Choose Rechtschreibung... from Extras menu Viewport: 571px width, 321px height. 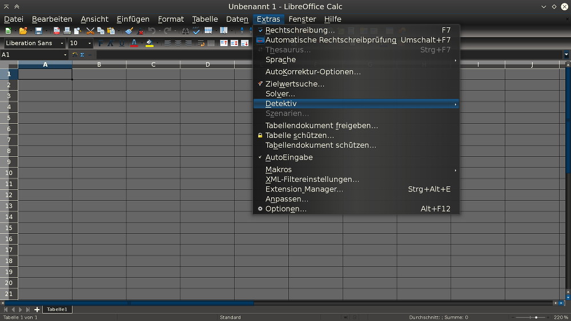[x=356, y=30]
